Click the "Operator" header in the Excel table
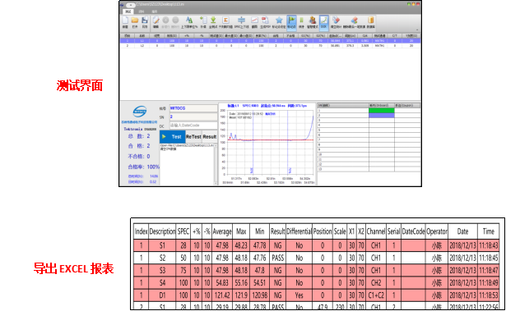 tap(437, 231)
